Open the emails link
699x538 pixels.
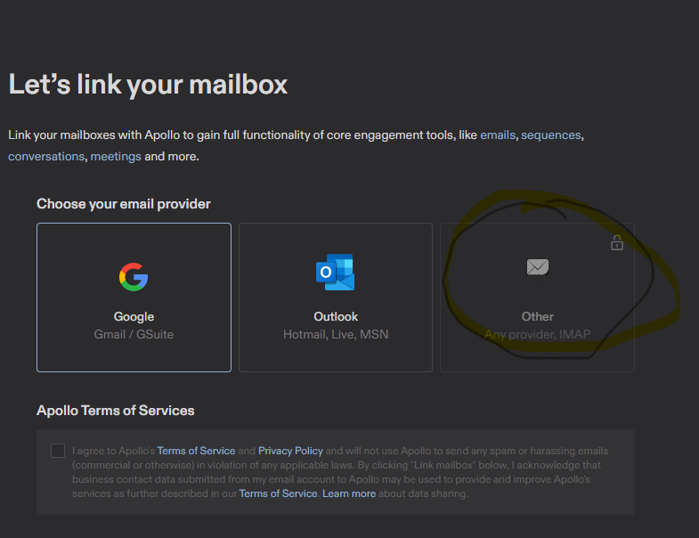click(x=498, y=134)
